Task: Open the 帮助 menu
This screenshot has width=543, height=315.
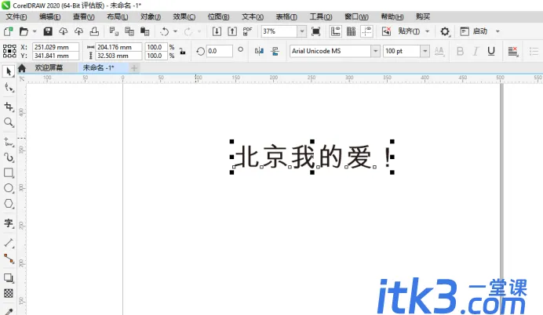Action: [392, 16]
